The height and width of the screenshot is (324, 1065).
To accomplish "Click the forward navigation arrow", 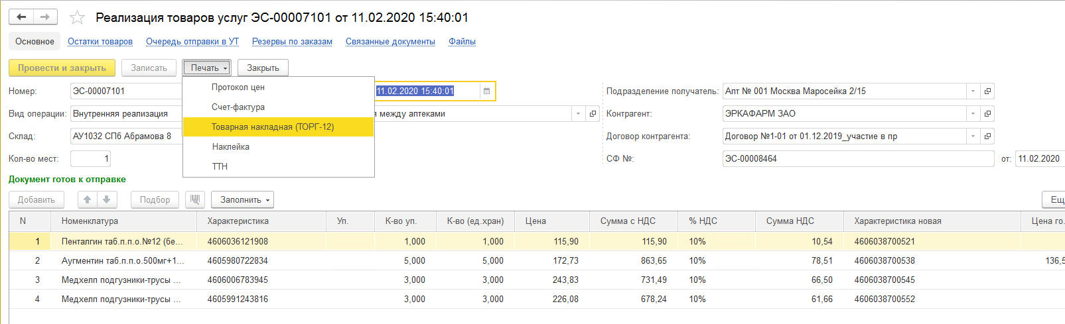I will pyautogui.click(x=45, y=17).
